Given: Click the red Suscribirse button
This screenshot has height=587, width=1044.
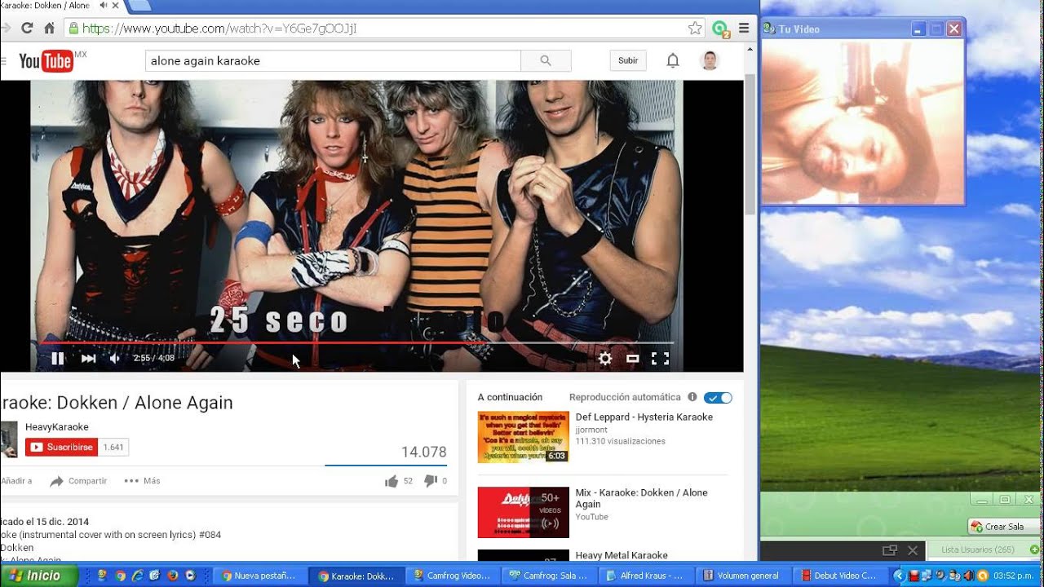Looking at the screenshot, I should point(61,447).
